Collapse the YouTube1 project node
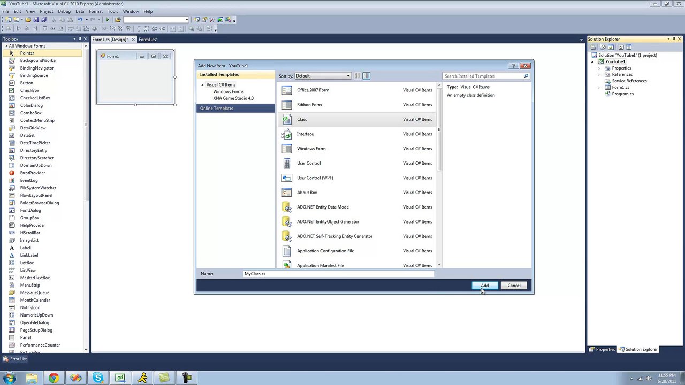The height and width of the screenshot is (385, 685). (592, 62)
